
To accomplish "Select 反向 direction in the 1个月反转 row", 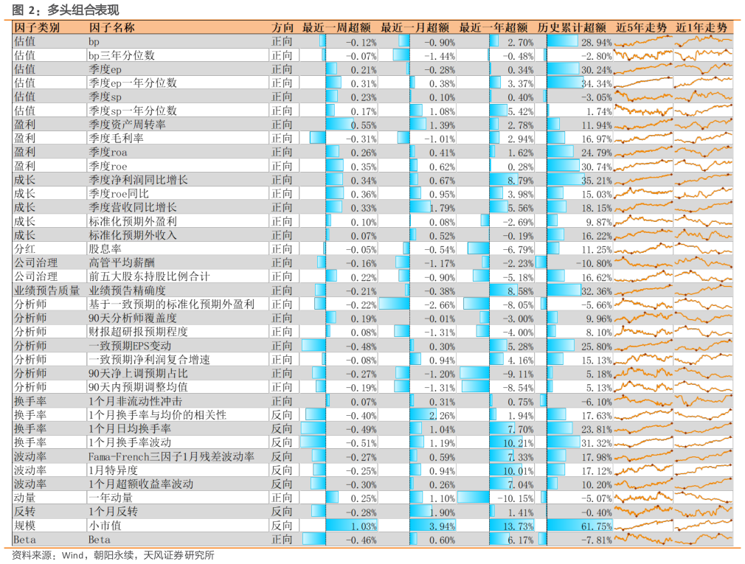I will pos(282,512).
